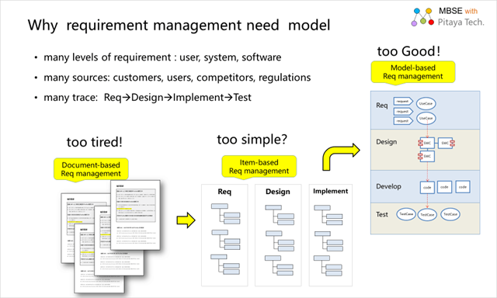This screenshot has height=298, width=497.
Task: Select the Implement column heading
Action: 331,191
